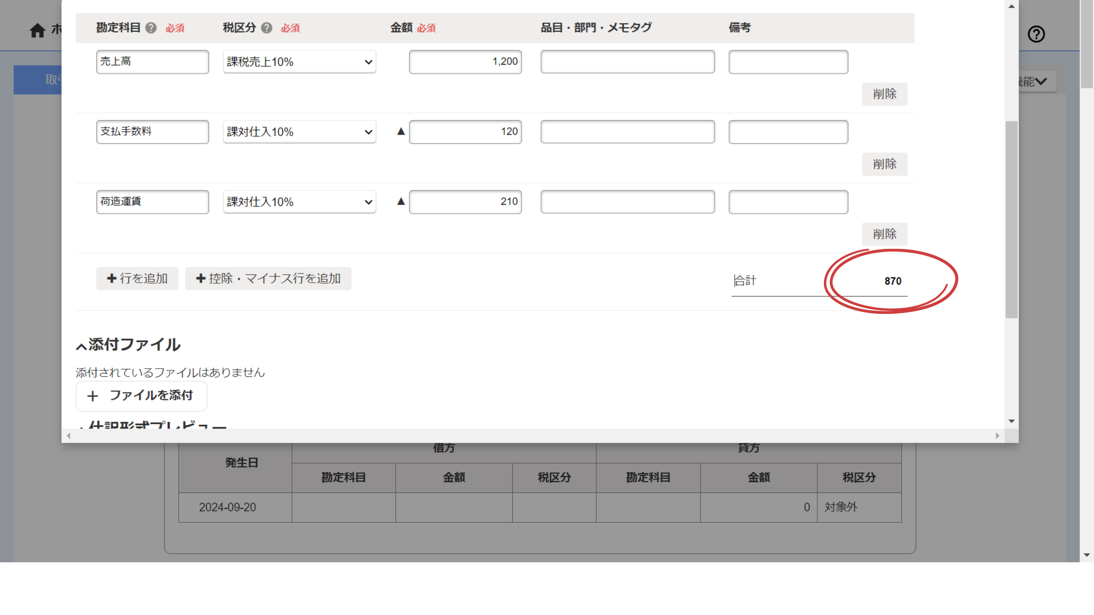Click the right horizontal scroll arrow
The width and height of the screenshot is (1094, 615).
(x=997, y=436)
